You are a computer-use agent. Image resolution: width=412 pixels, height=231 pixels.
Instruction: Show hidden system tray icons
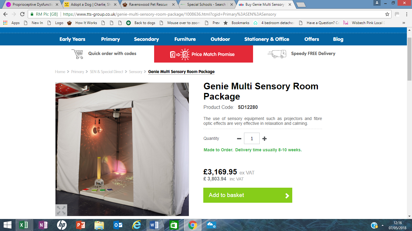(383, 225)
